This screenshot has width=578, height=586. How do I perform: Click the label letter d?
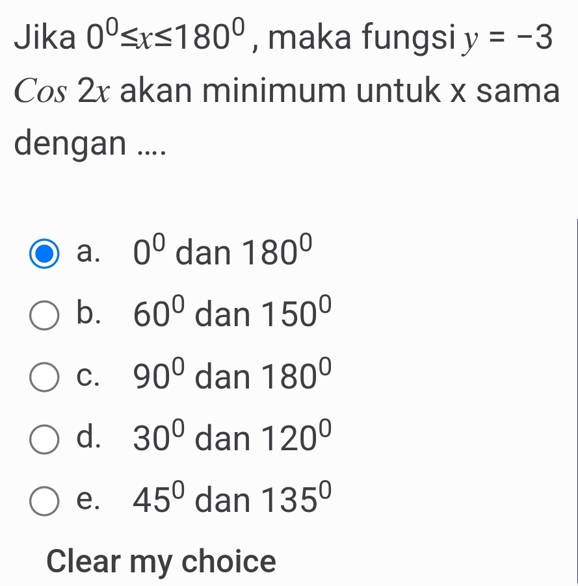click(x=89, y=439)
